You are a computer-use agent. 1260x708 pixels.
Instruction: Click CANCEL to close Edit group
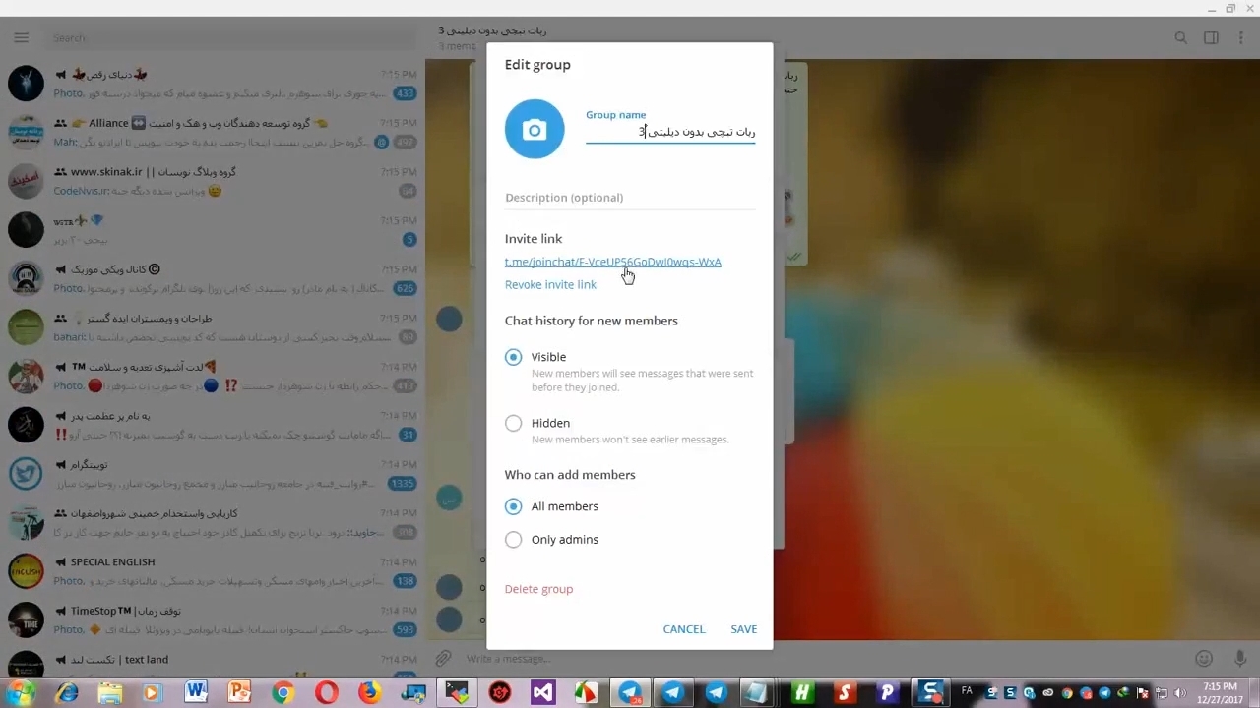pos(683,629)
